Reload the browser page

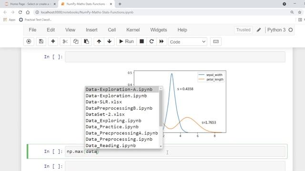pyautogui.click(x=20, y=12)
